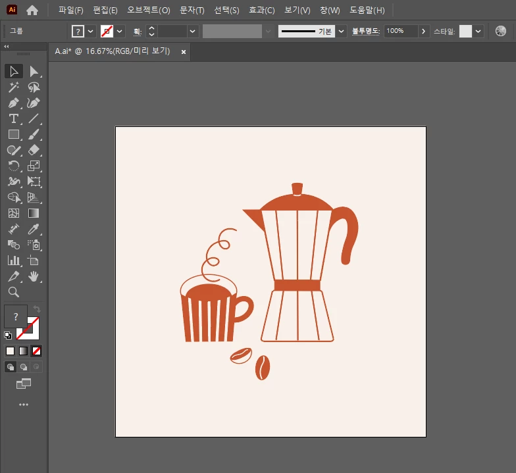Click the Home icon
The height and width of the screenshot is (473, 516).
click(x=32, y=11)
